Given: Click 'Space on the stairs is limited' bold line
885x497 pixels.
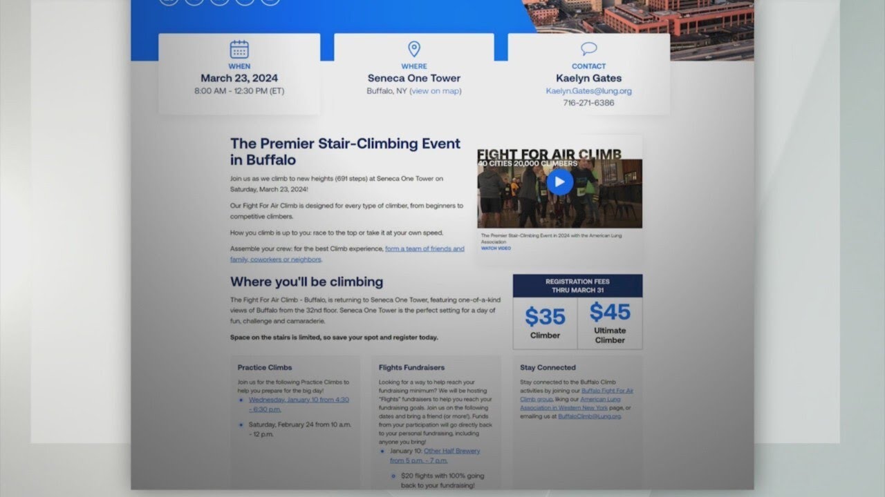Looking at the screenshot, I should click(334, 338).
